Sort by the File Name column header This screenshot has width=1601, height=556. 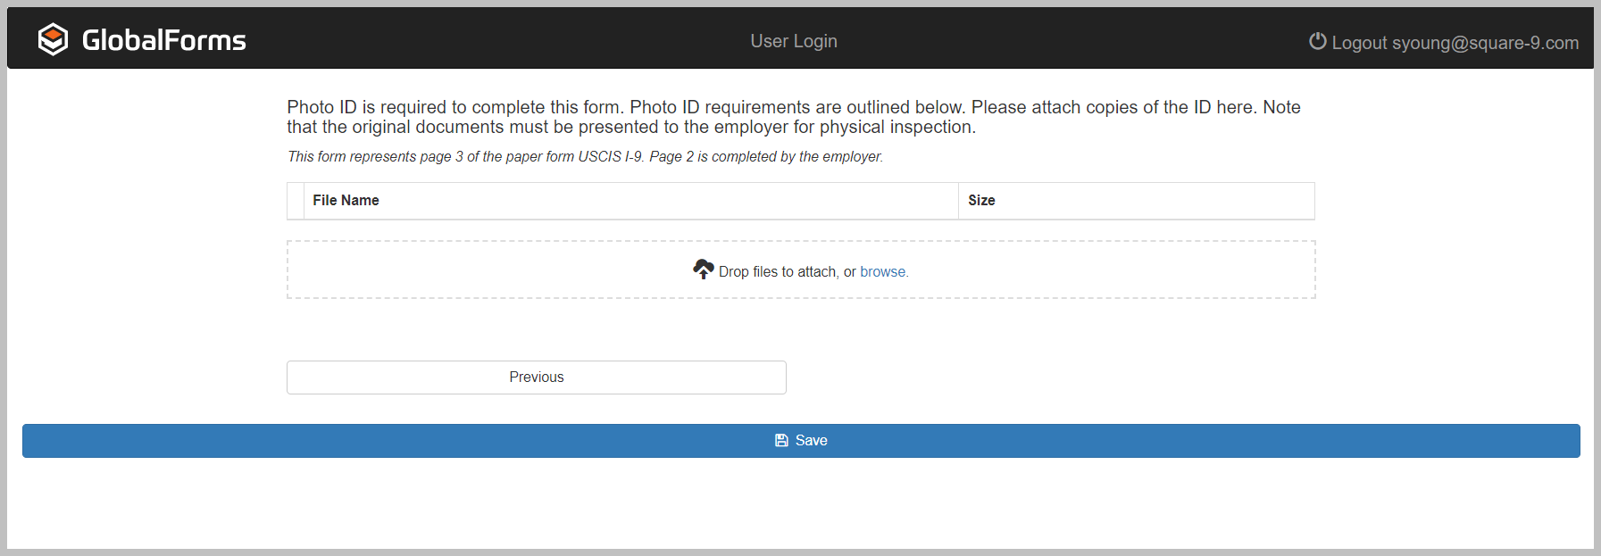coord(346,201)
